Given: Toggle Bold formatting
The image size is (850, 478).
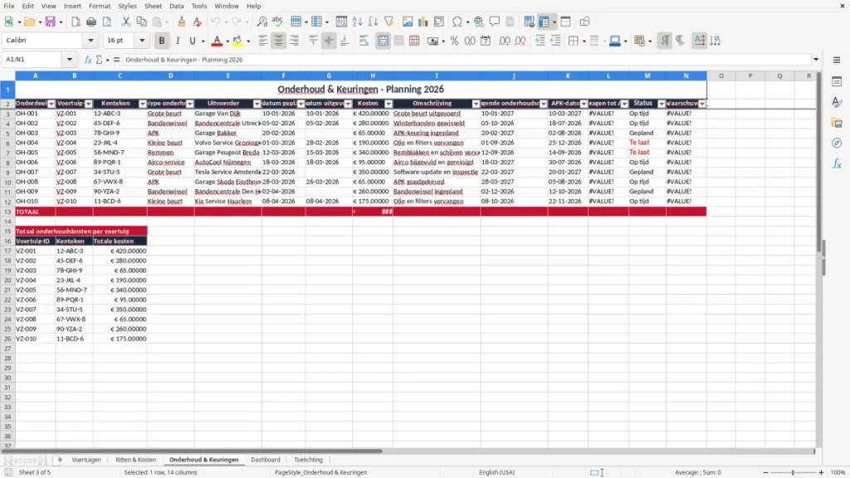Looking at the screenshot, I should 162,41.
